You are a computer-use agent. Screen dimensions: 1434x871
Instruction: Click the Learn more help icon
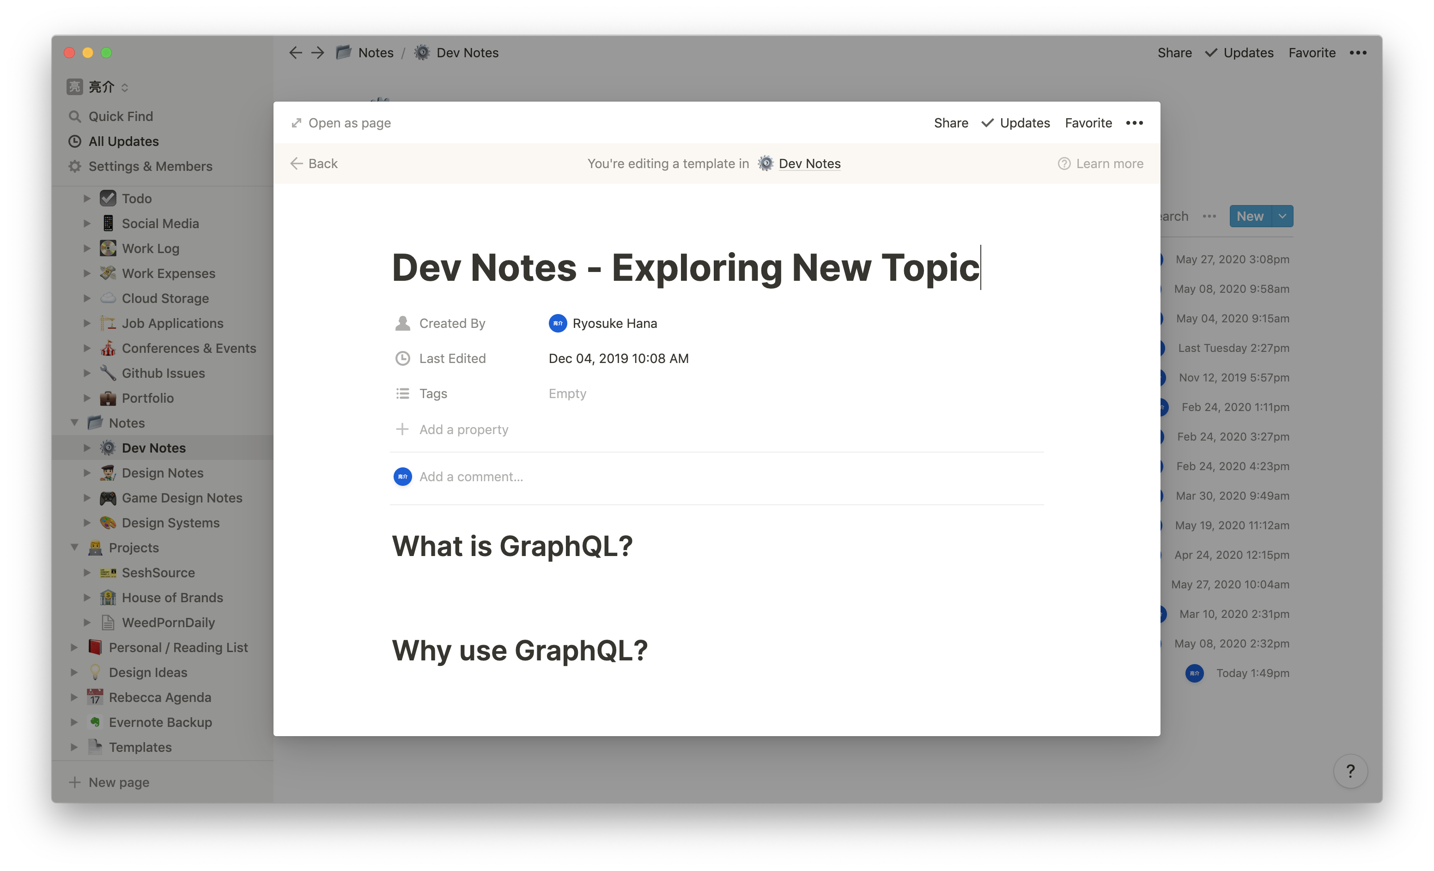point(1063,163)
